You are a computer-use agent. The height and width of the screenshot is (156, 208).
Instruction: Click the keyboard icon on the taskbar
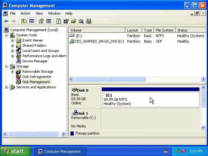166,151
